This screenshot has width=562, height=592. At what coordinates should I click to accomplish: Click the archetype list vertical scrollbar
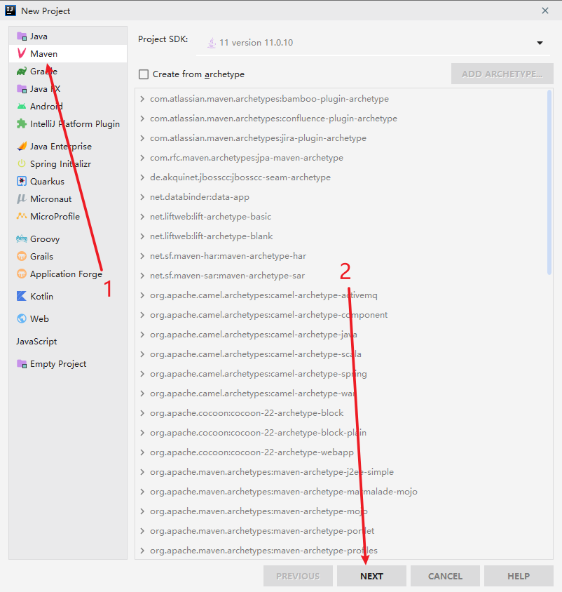(549, 183)
